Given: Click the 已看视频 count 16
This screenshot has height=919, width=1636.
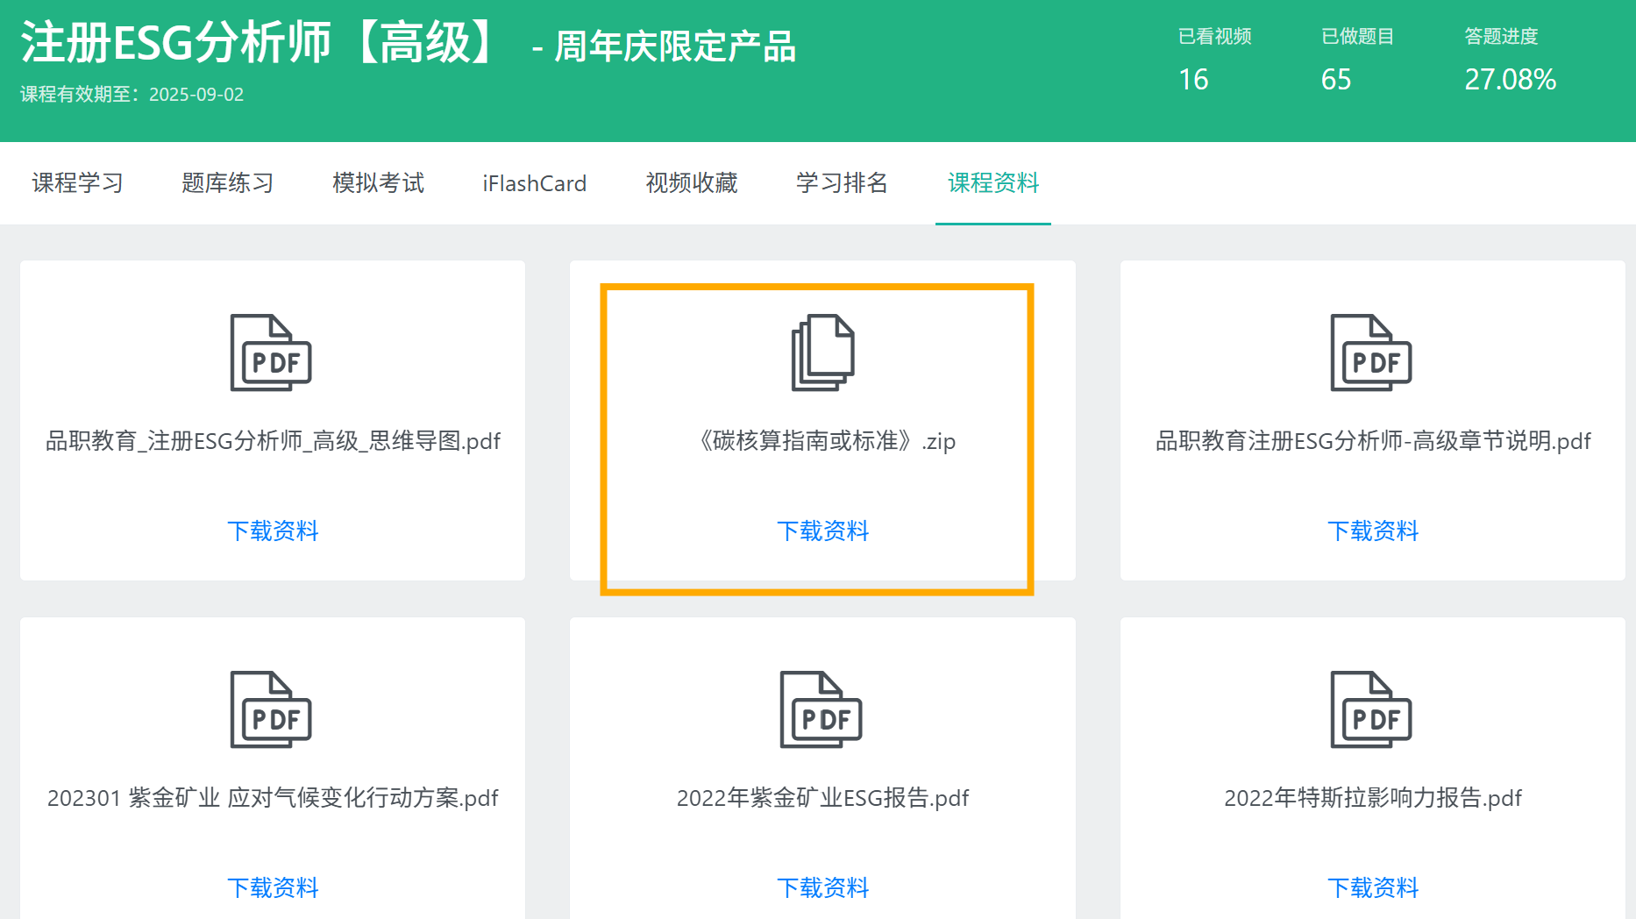Looking at the screenshot, I should 1193,79.
